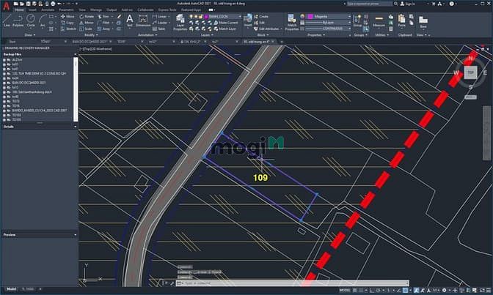Viewport: 493px width, 295px height.
Task: Select the Circle tool
Action: coord(31,20)
